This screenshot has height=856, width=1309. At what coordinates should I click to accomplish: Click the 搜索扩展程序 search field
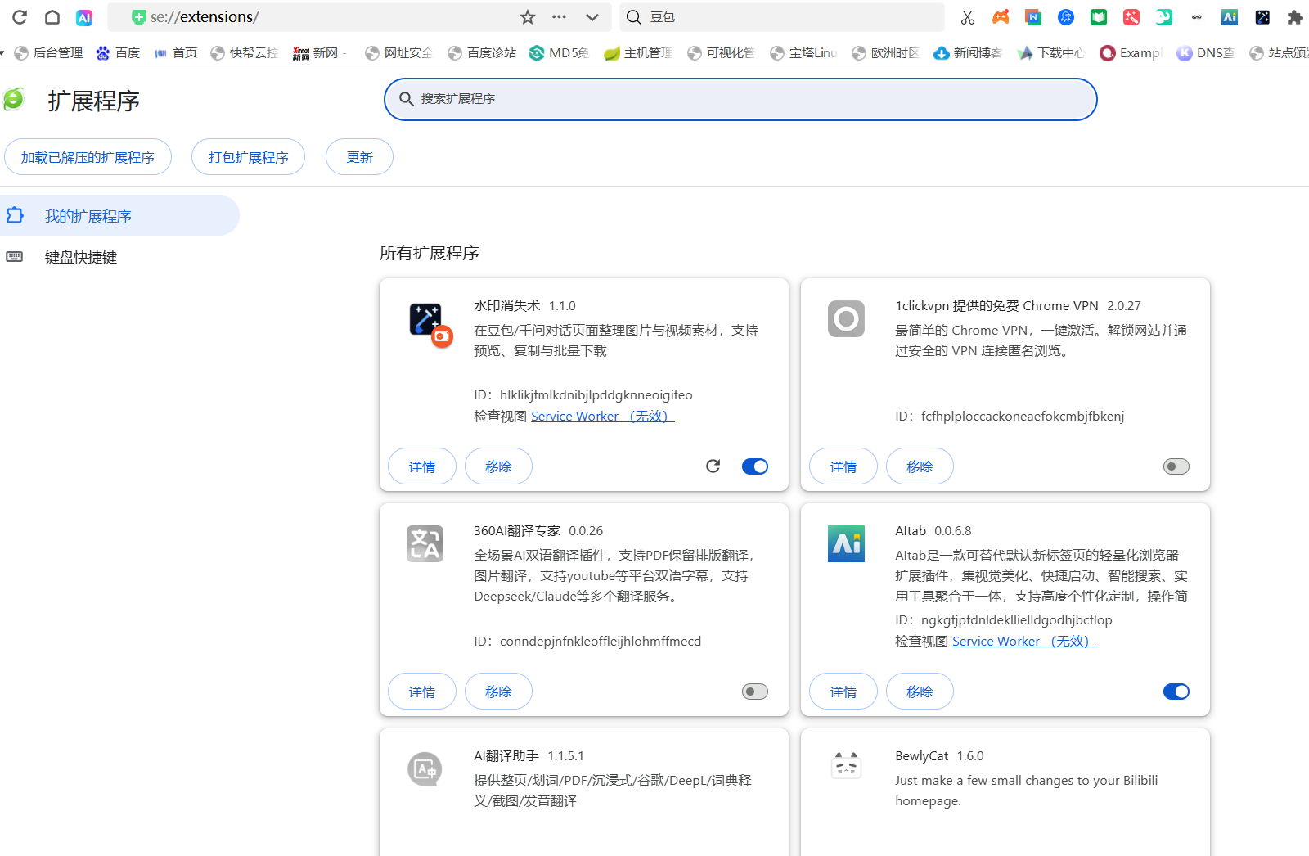tap(740, 99)
